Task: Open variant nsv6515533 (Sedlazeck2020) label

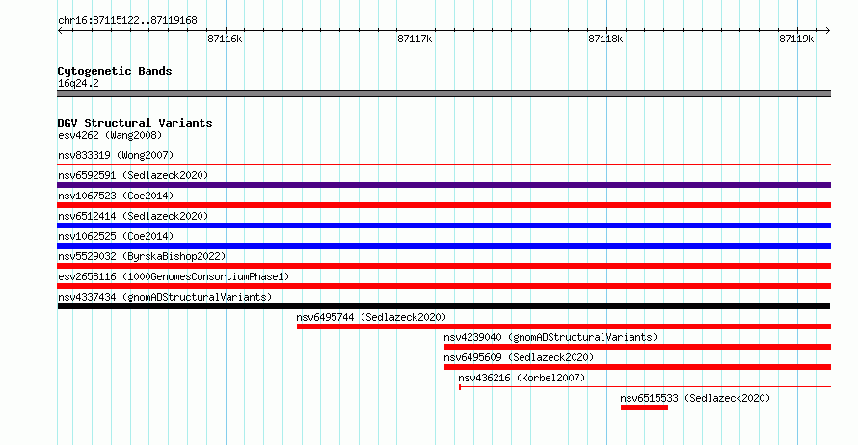Action: [x=695, y=398]
